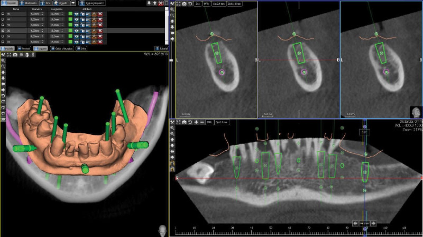
Task: Switch to the Impianti tab
Action: pos(9,3)
